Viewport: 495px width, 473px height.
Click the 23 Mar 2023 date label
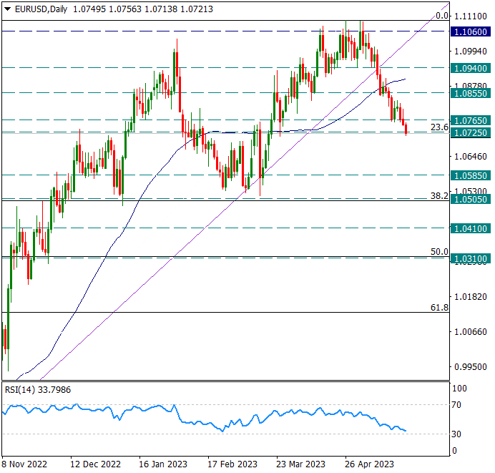(301, 464)
